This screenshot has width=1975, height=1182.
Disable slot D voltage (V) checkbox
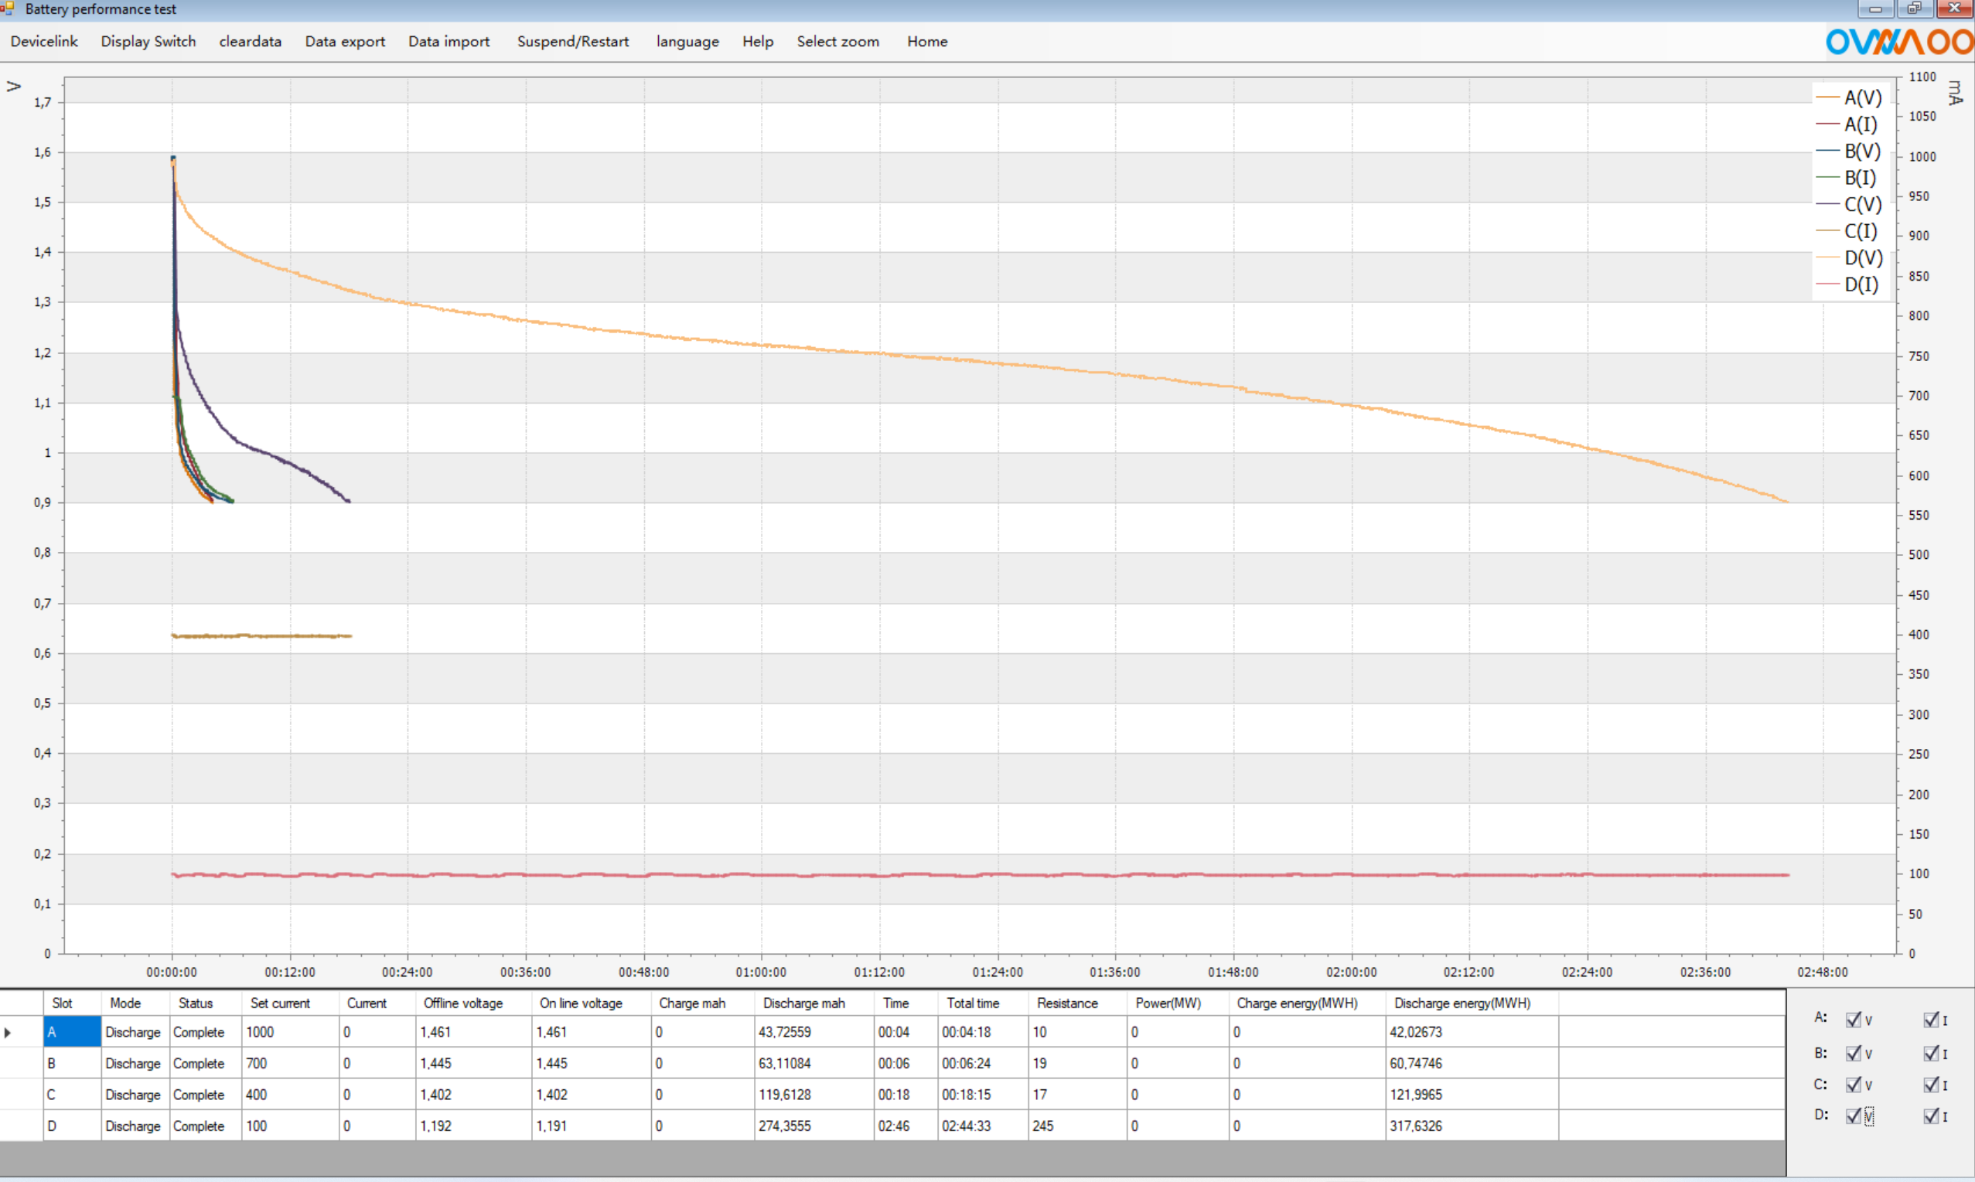(x=1853, y=1116)
